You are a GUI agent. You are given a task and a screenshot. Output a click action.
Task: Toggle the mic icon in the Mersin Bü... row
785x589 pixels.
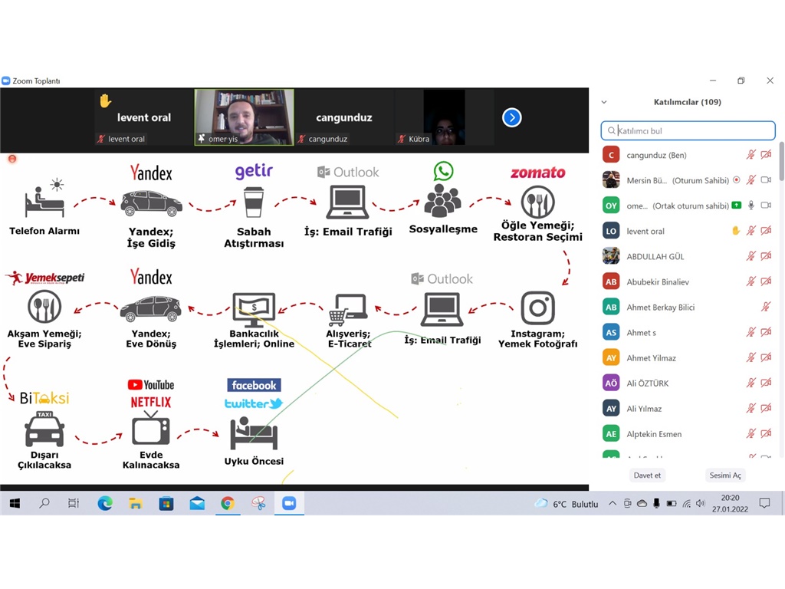click(x=751, y=179)
